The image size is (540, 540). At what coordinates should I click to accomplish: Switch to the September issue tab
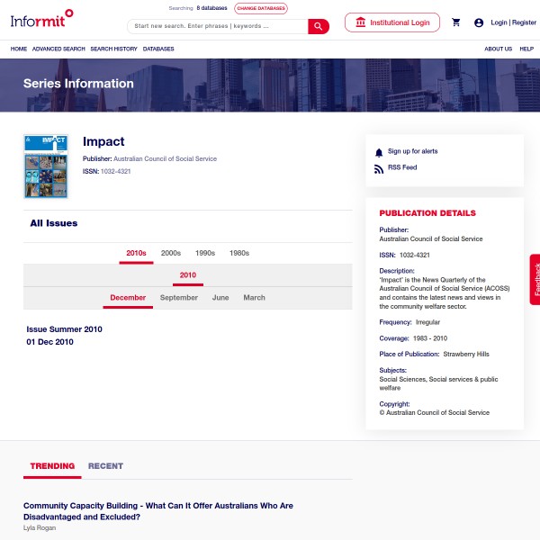tap(179, 298)
